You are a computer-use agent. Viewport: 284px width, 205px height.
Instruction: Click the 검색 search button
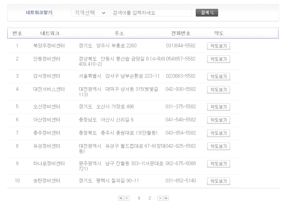207,13
